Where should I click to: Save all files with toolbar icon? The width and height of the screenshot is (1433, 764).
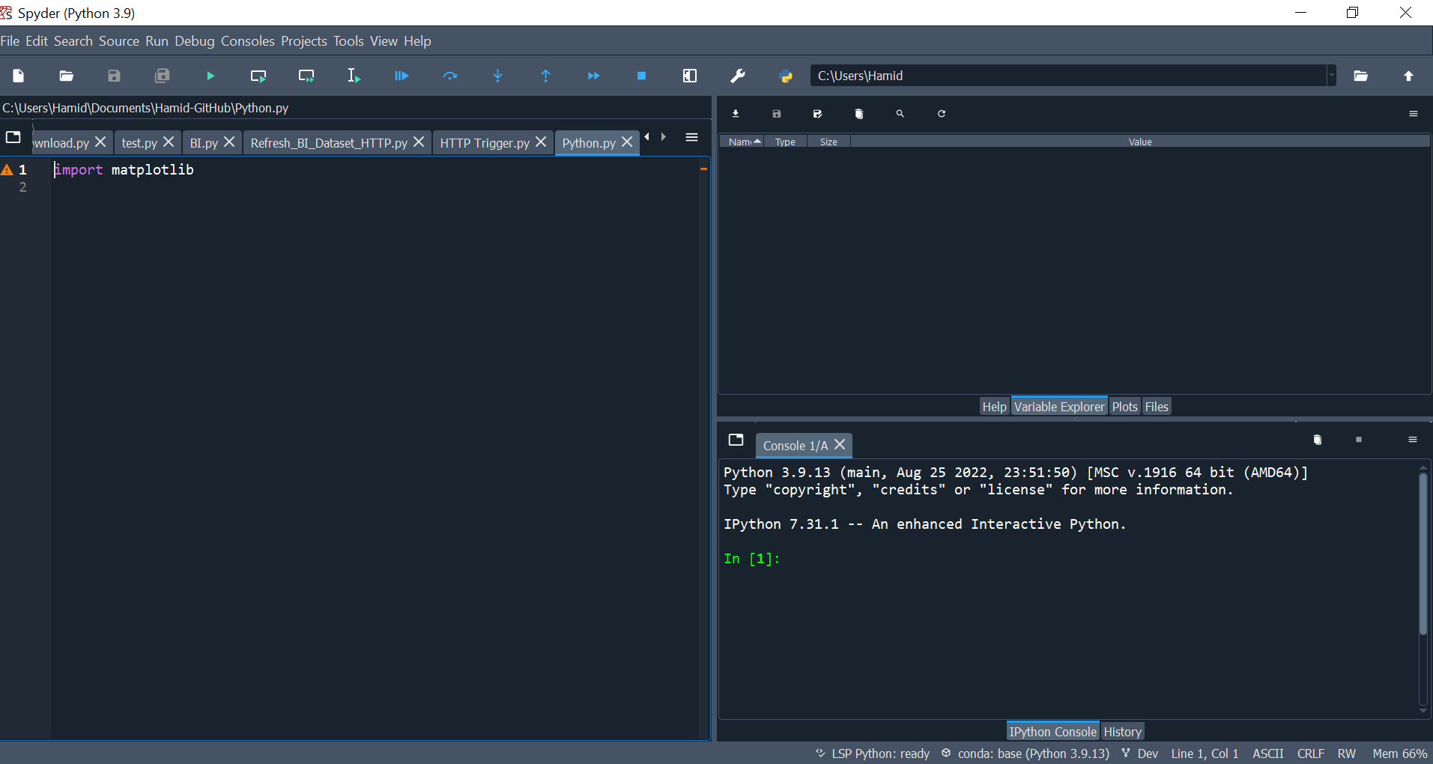pyautogui.click(x=162, y=76)
